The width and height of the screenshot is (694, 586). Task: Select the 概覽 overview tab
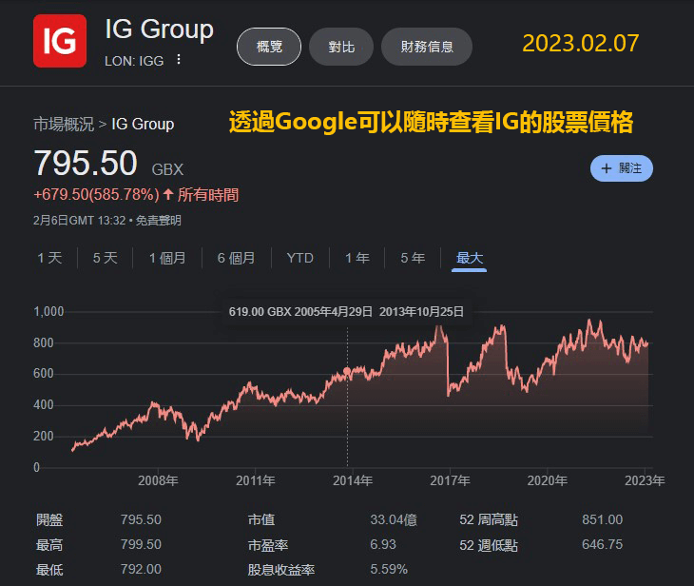[x=269, y=47]
